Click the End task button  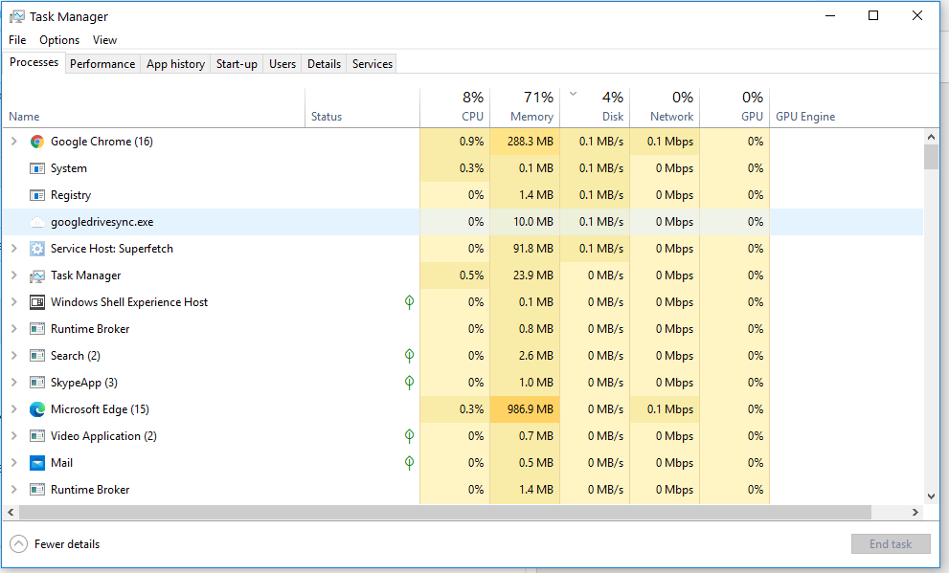tap(891, 543)
